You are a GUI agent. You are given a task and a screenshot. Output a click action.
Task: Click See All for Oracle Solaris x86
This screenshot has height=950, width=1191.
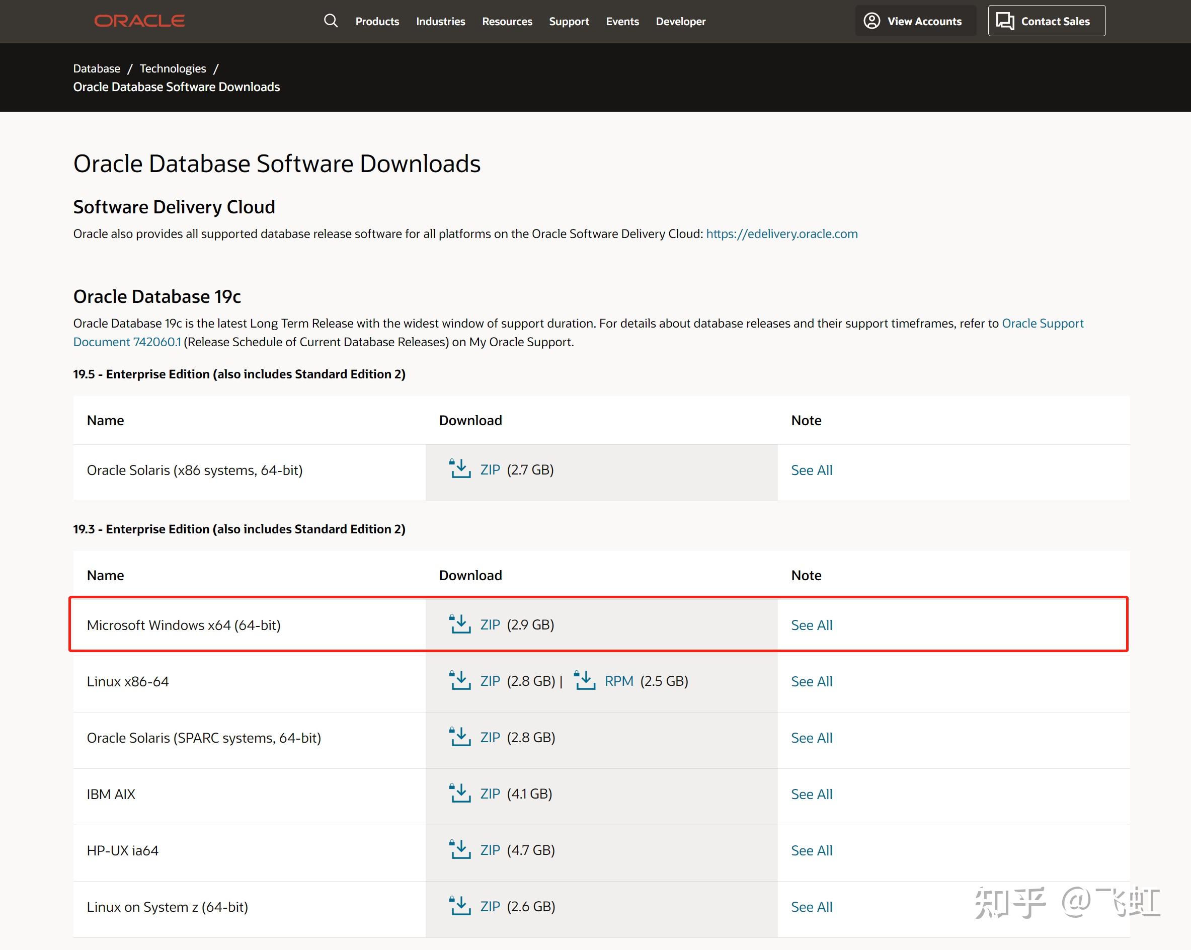[x=812, y=470]
